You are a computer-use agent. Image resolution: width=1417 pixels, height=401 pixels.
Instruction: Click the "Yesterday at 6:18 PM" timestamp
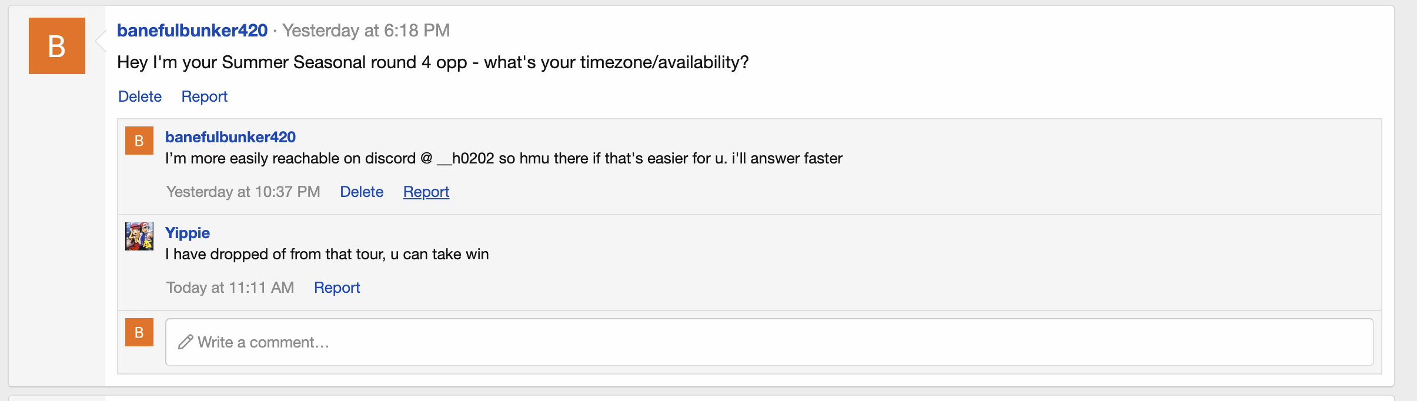(366, 31)
